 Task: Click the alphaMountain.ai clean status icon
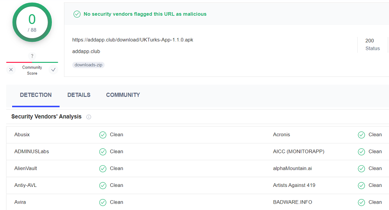click(x=361, y=169)
